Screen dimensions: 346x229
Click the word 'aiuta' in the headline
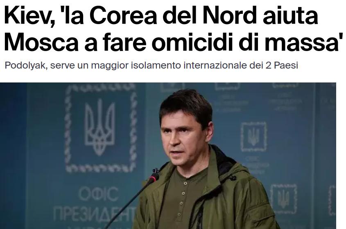click(291, 16)
